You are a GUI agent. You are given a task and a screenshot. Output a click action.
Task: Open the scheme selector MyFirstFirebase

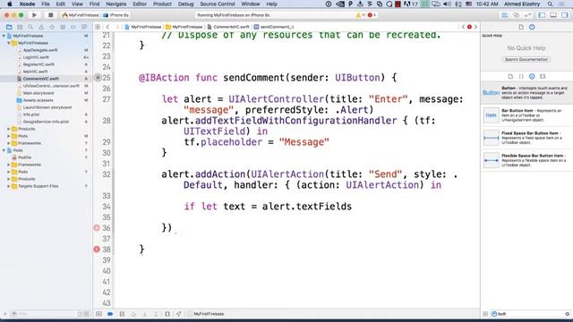click(x=81, y=15)
